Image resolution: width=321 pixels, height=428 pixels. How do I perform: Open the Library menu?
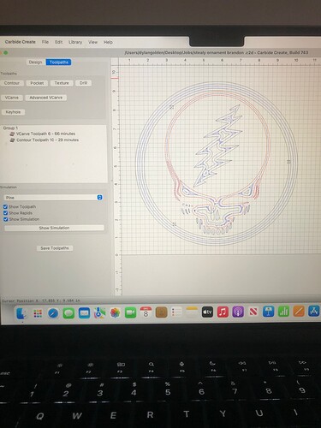point(75,42)
